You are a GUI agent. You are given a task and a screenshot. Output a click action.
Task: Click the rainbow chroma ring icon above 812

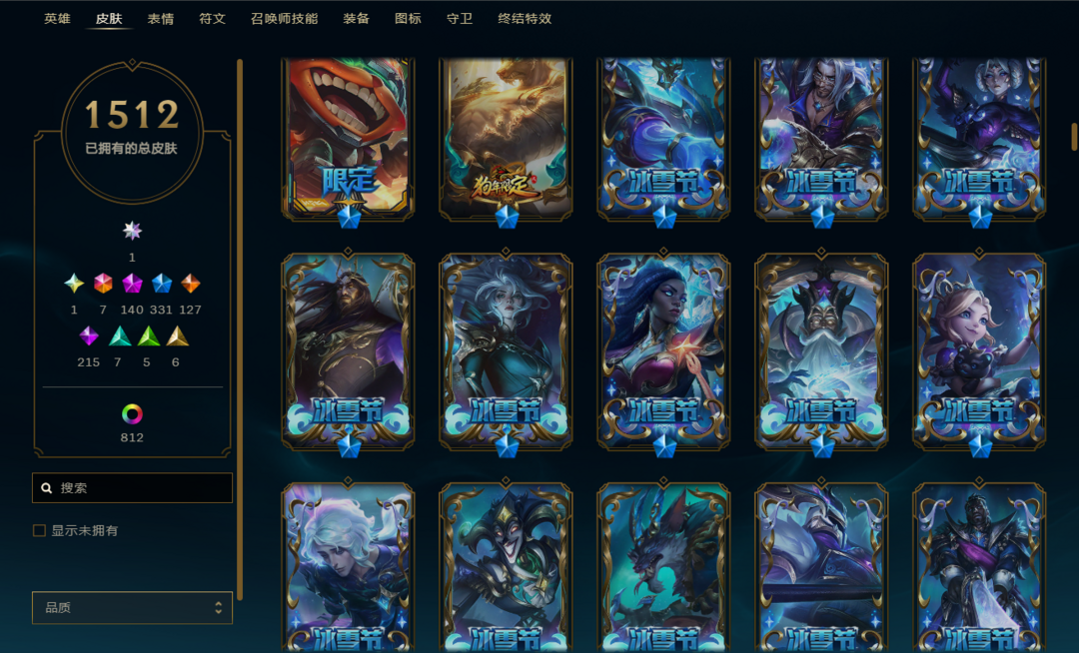point(132,413)
